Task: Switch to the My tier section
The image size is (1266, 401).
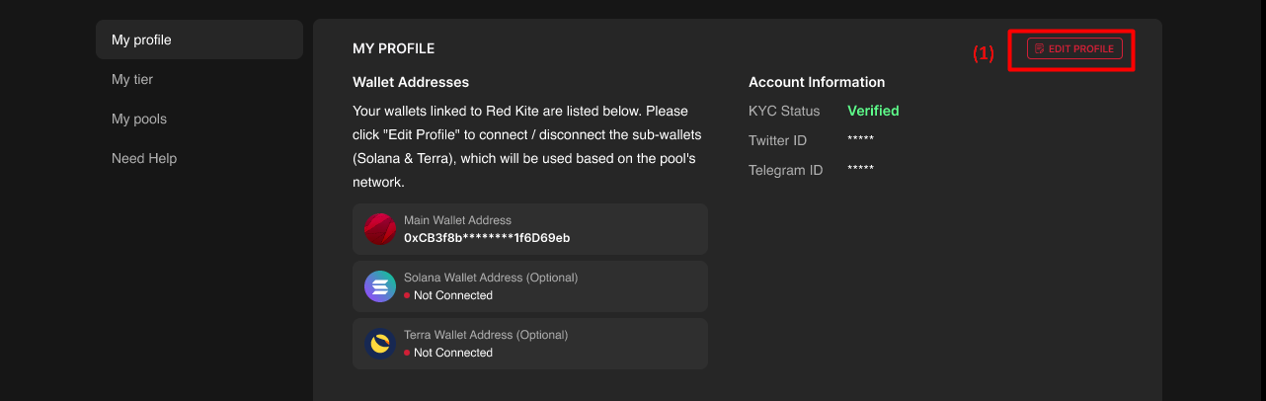Action: (132, 79)
